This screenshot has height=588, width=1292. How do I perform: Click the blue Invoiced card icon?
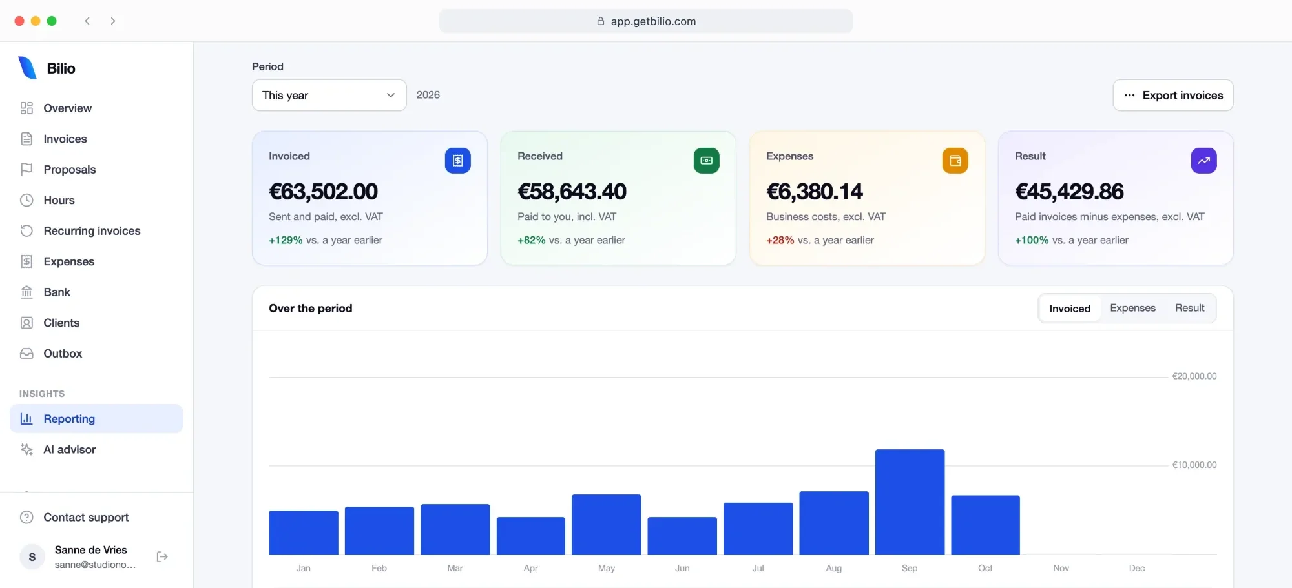457,161
